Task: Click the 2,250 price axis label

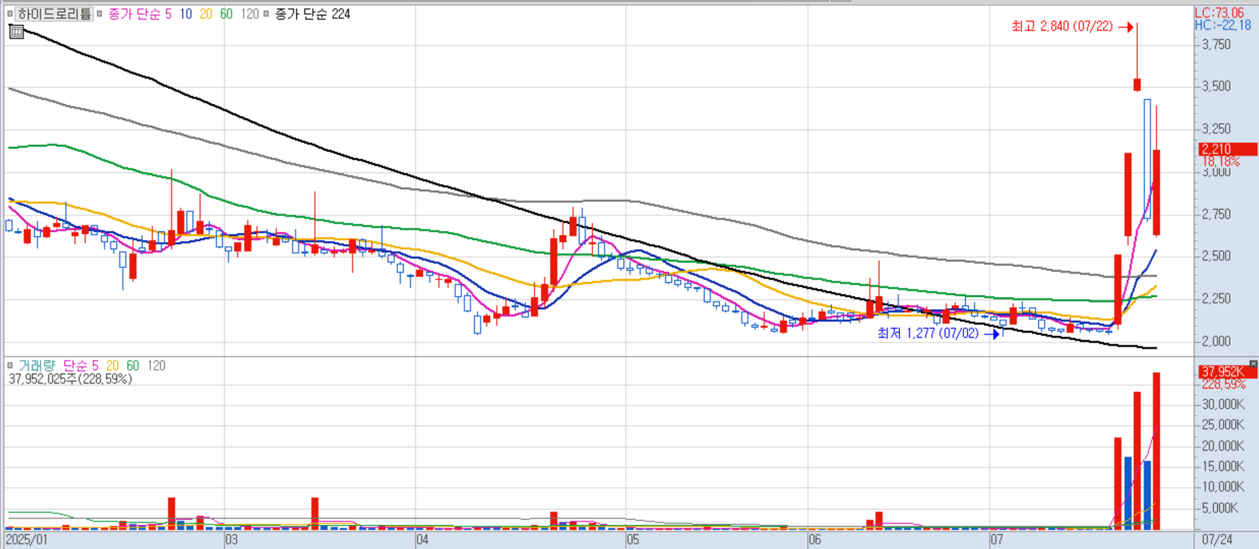Action: pyautogui.click(x=1216, y=299)
